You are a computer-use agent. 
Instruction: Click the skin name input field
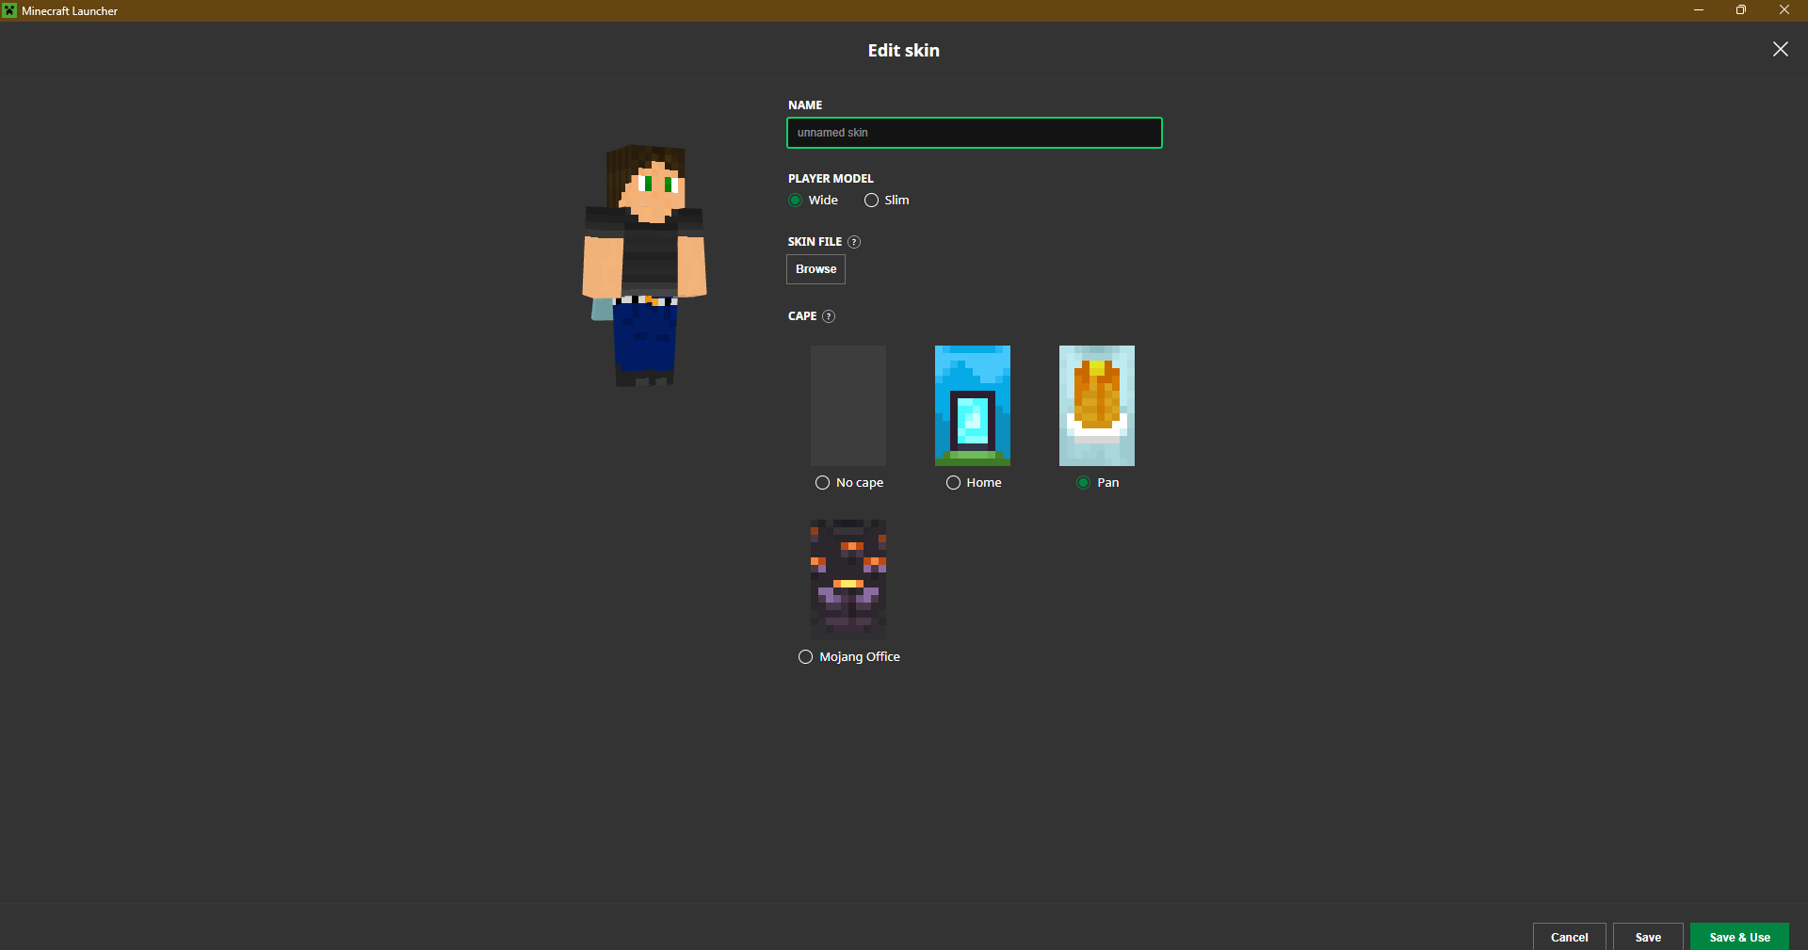click(x=975, y=133)
